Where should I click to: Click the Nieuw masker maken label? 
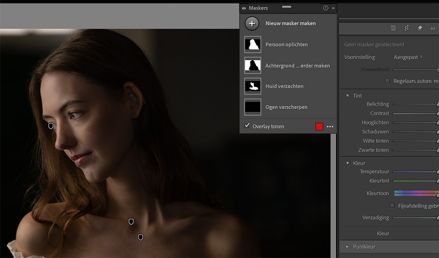click(x=290, y=23)
